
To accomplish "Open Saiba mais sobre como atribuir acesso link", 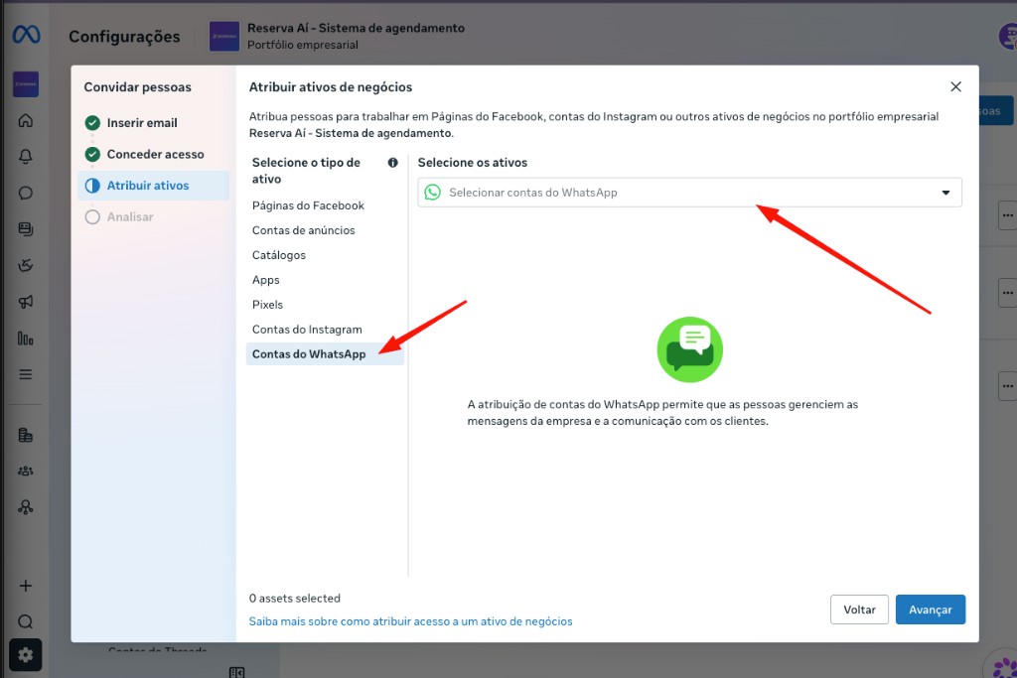I will point(410,621).
